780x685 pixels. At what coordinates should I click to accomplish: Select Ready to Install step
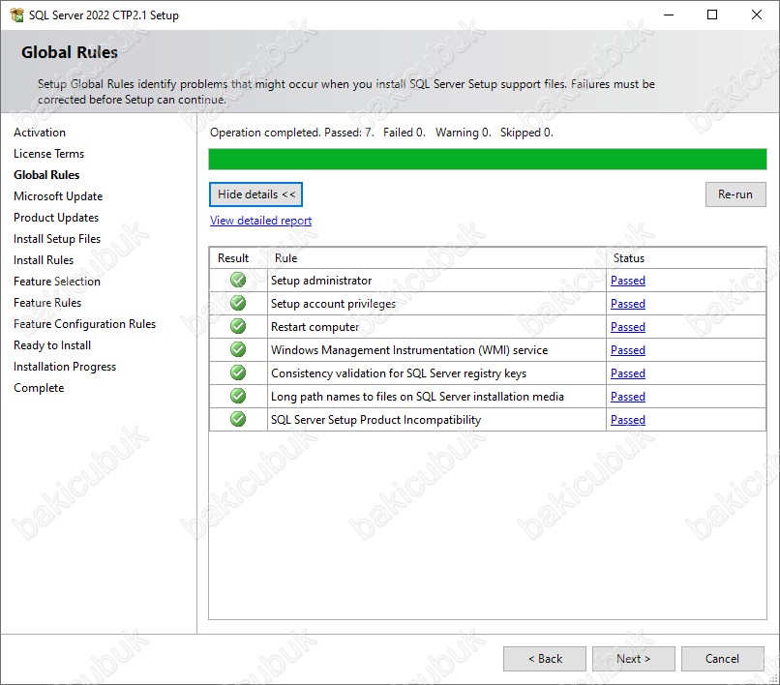point(52,345)
